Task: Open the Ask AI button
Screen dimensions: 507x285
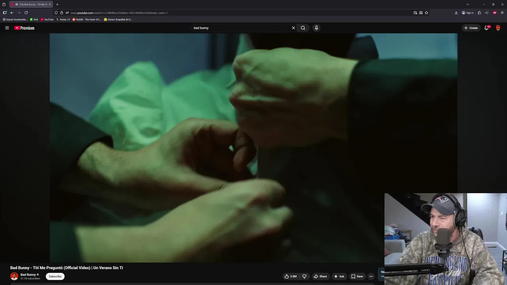Action: point(339,276)
